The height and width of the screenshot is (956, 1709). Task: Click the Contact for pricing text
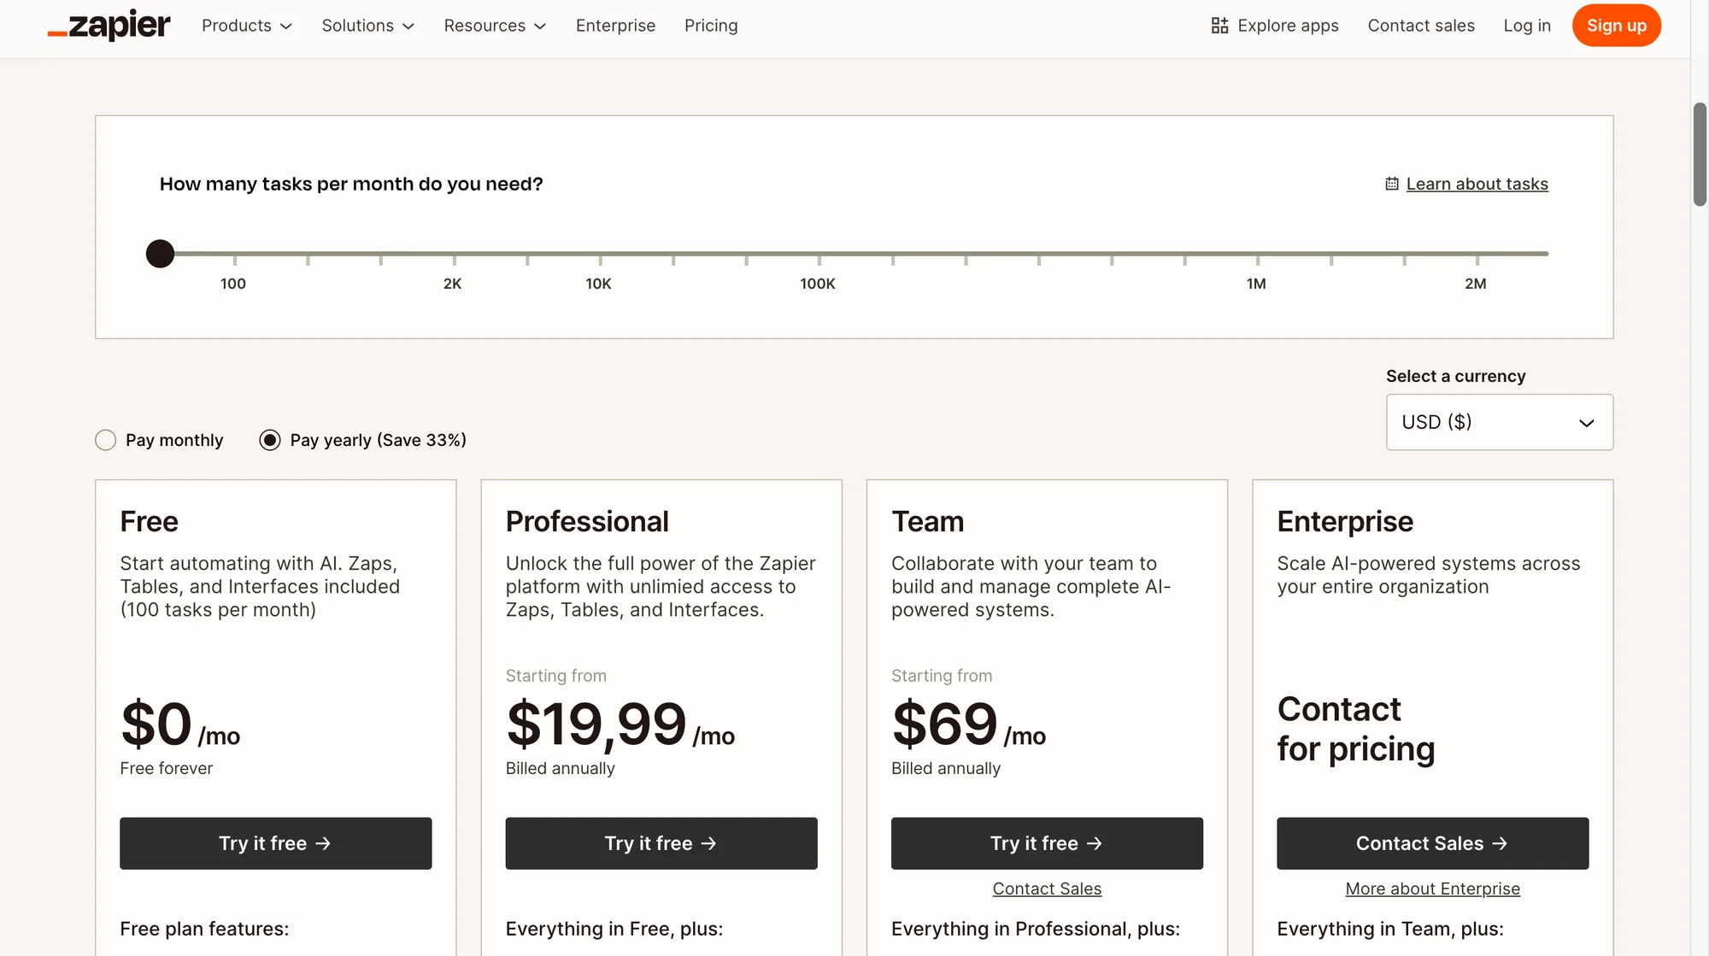tap(1355, 729)
